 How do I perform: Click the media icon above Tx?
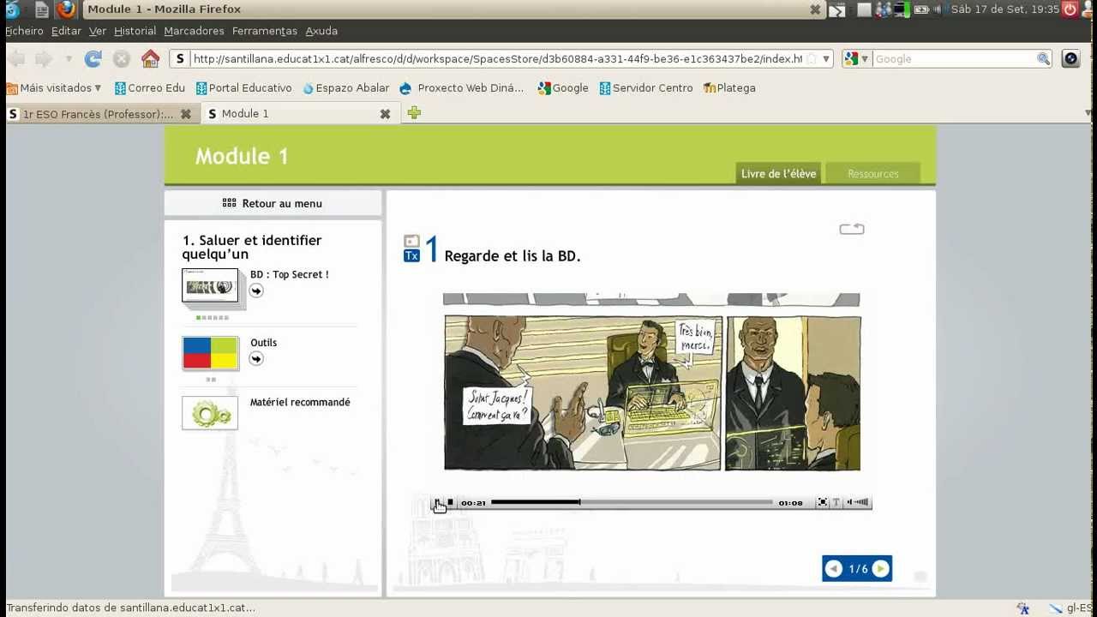[411, 242]
